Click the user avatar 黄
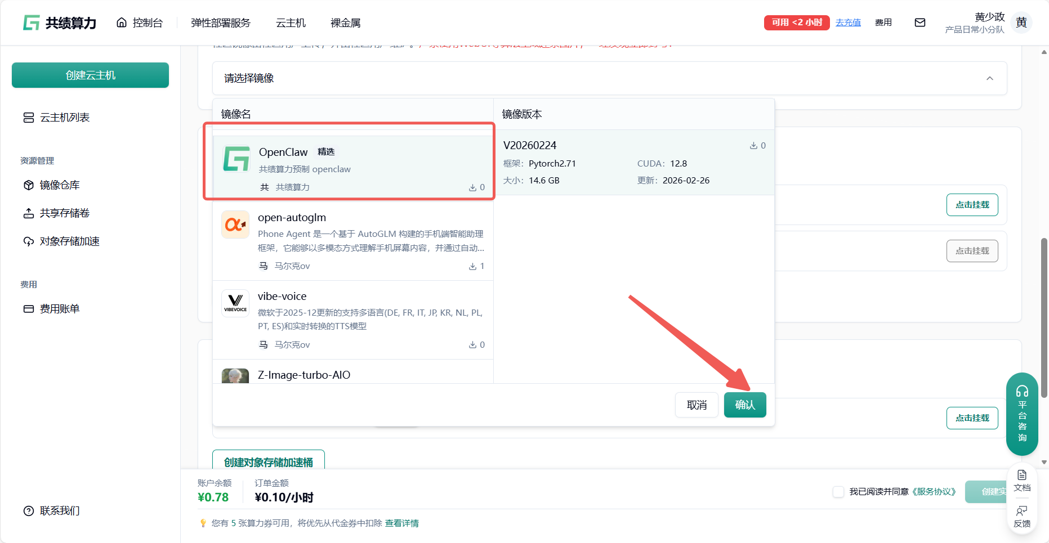 point(1021,23)
